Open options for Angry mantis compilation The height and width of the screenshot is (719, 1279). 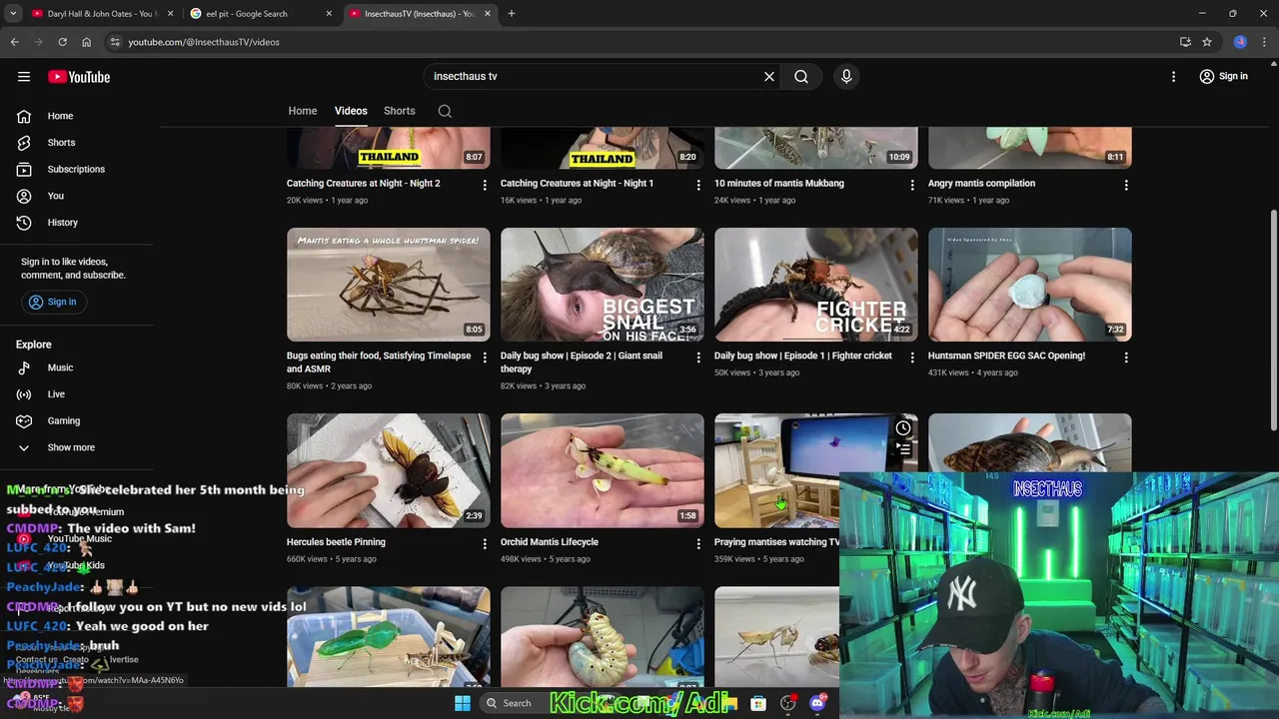point(1126,185)
